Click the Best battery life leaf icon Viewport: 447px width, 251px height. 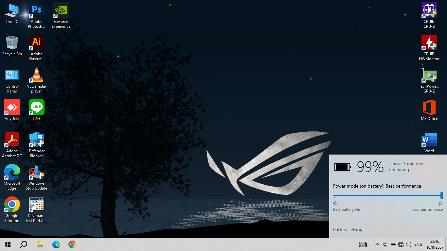coord(336,203)
